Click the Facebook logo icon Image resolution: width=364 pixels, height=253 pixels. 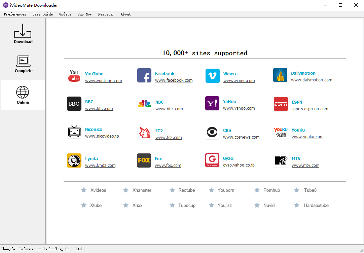(x=144, y=75)
